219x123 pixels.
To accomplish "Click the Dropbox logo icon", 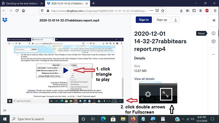I will pos(5,20).
